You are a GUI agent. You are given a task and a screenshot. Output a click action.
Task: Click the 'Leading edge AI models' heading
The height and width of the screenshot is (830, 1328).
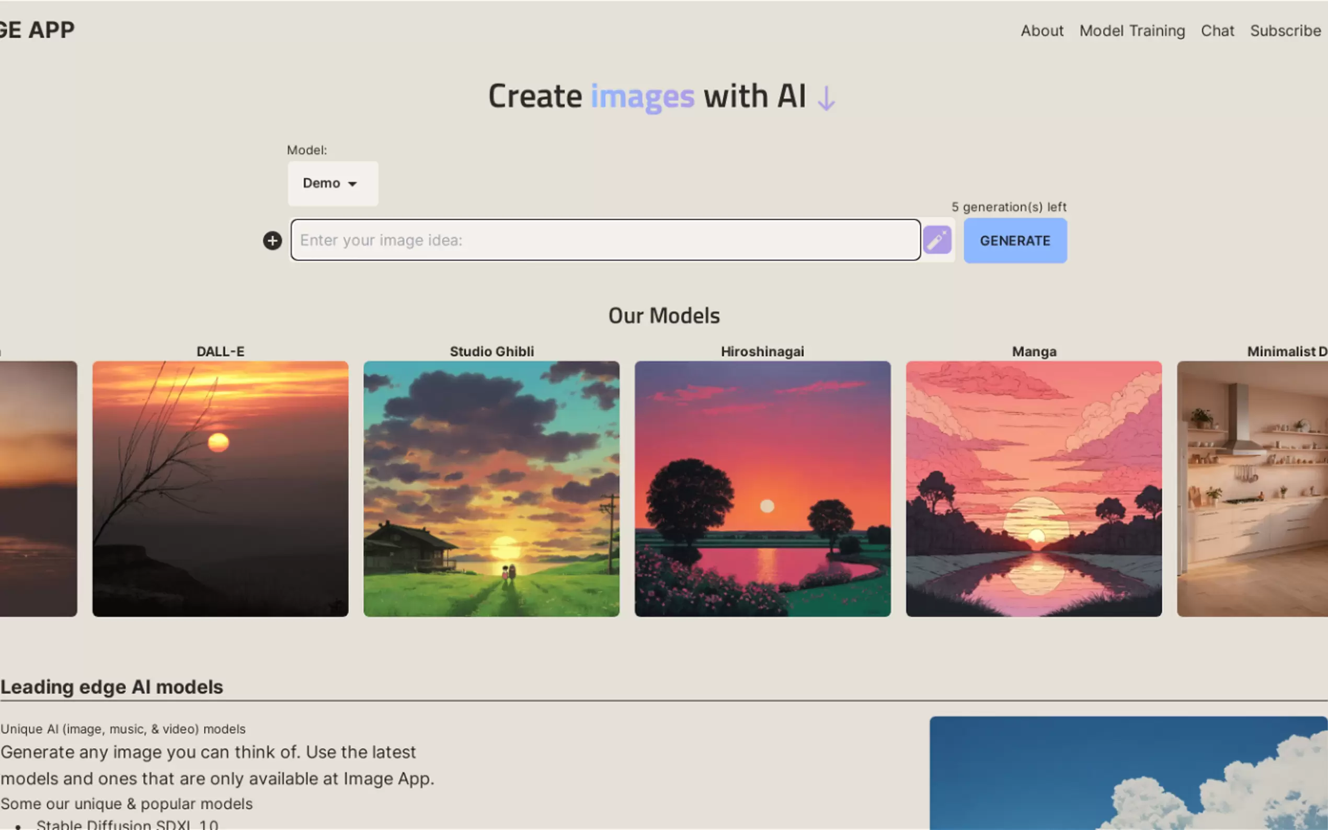111,687
